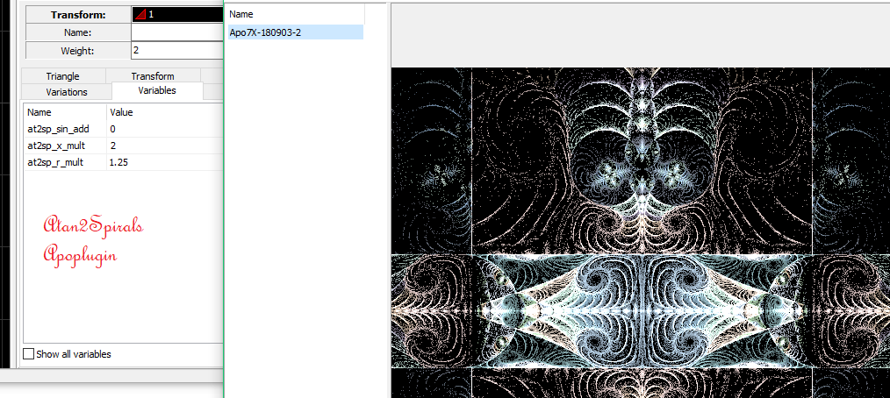The height and width of the screenshot is (398, 890).
Task: Click the Name header of flame list
Action: tap(295, 14)
